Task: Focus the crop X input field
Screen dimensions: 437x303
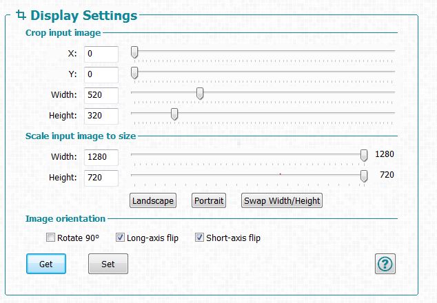Action: [101, 54]
